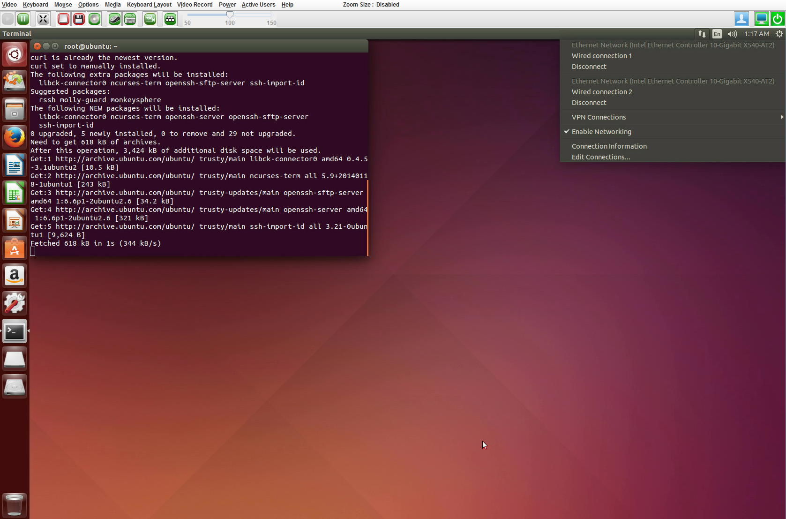Click the zoom slider handle
Image resolution: width=786 pixels, height=519 pixels.
[x=230, y=15]
